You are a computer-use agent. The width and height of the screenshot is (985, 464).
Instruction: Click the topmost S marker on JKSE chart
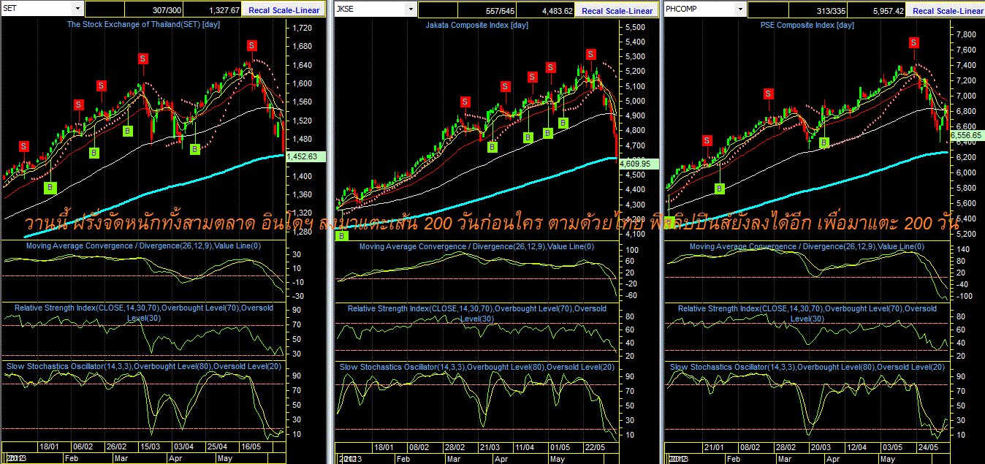[590, 54]
